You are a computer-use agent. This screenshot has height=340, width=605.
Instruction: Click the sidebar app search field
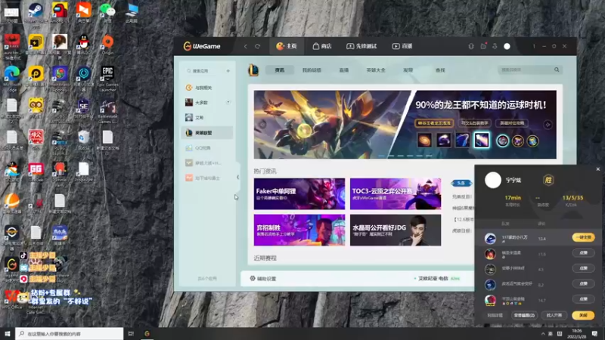click(203, 71)
